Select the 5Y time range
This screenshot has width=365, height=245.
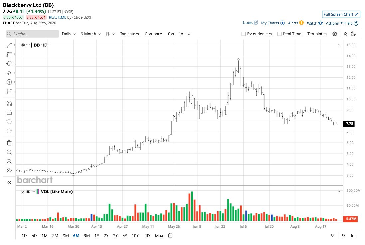point(125,236)
